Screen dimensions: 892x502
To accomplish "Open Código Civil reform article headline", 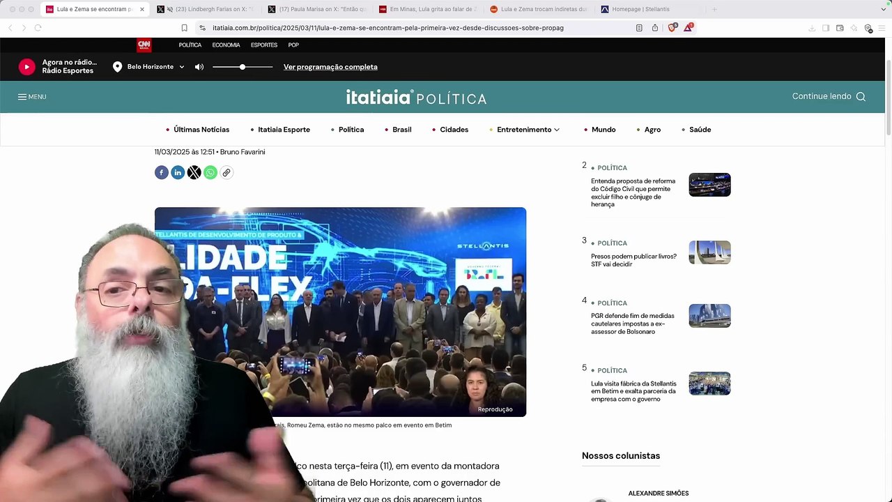I will 633,192.
